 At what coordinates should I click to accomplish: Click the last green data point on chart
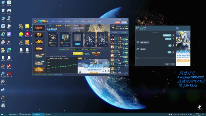[x=76, y=64]
